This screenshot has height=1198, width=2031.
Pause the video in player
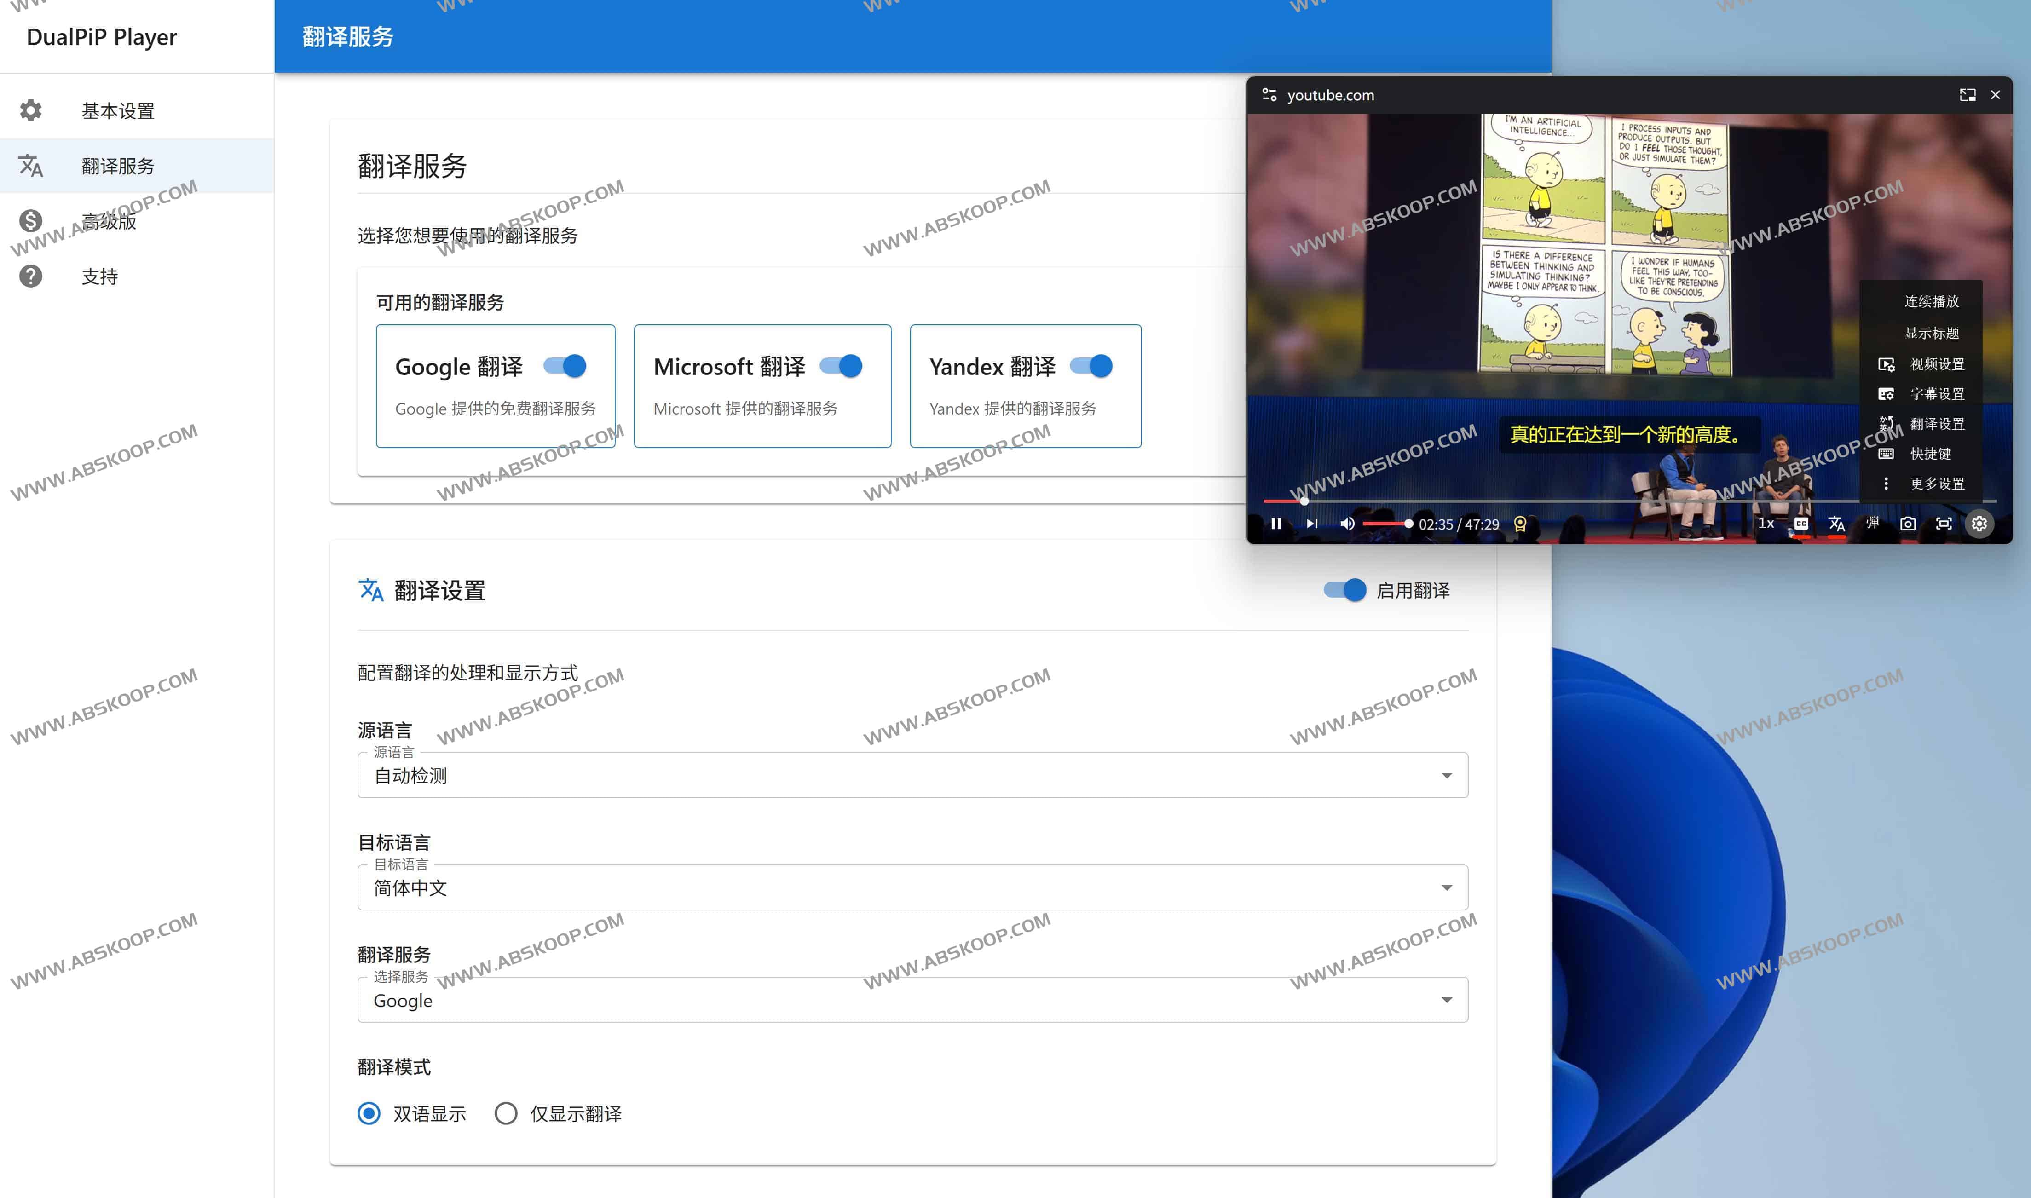click(1275, 524)
